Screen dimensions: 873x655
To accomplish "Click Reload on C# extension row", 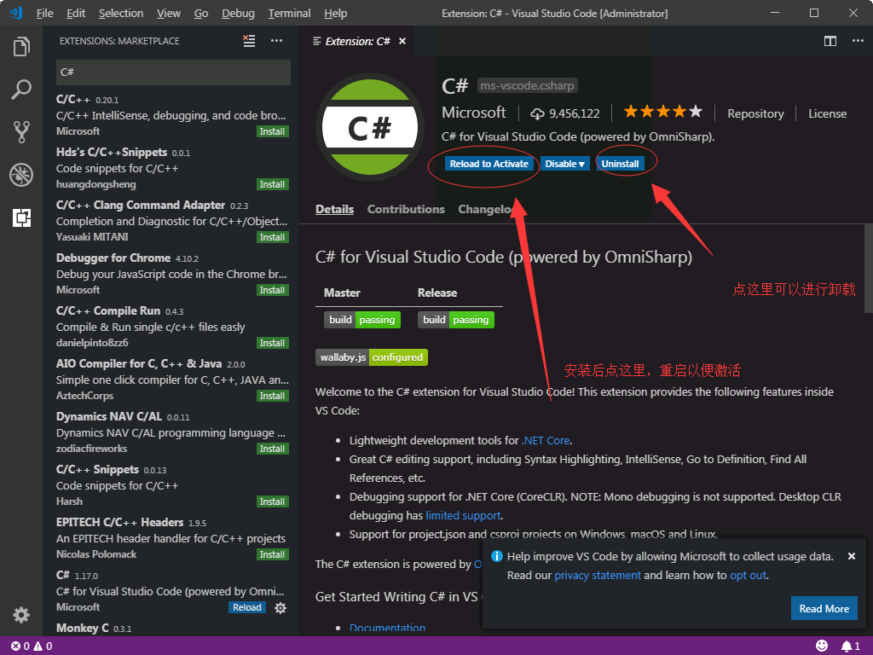I will click(247, 607).
